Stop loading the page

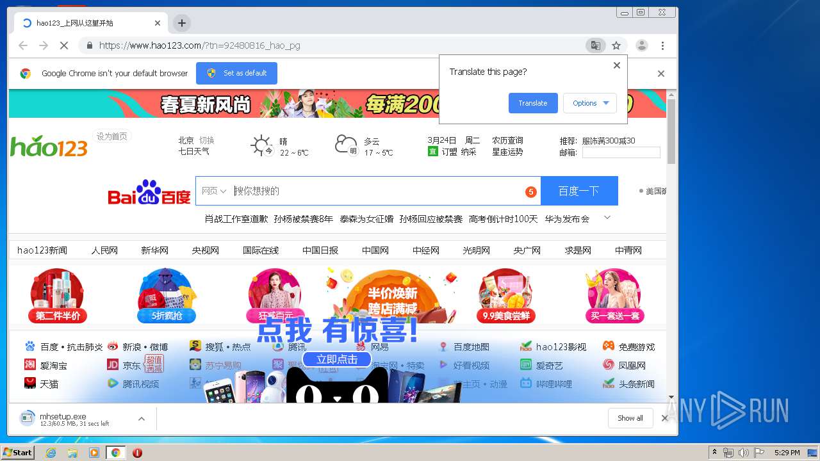pos(63,45)
